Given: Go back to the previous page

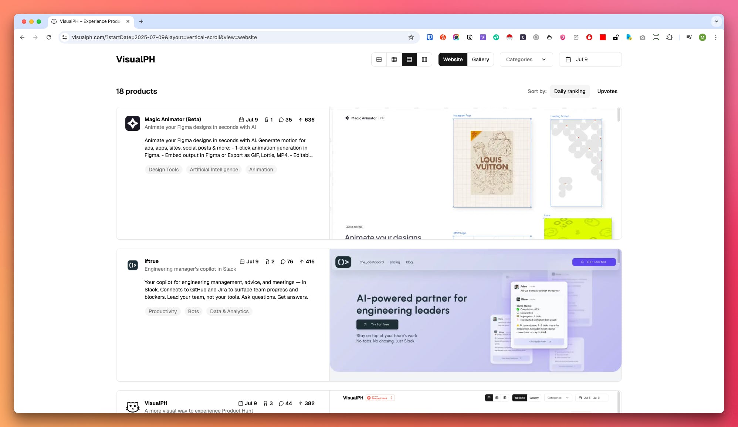Looking at the screenshot, I should [22, 37].
